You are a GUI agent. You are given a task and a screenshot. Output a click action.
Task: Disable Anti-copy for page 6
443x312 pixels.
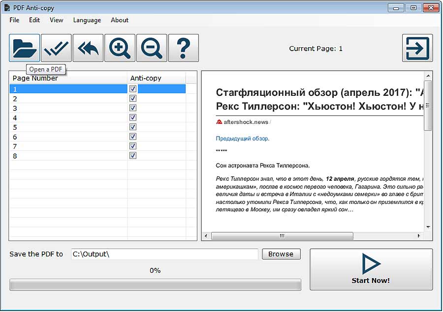click(x=133, y=137)
